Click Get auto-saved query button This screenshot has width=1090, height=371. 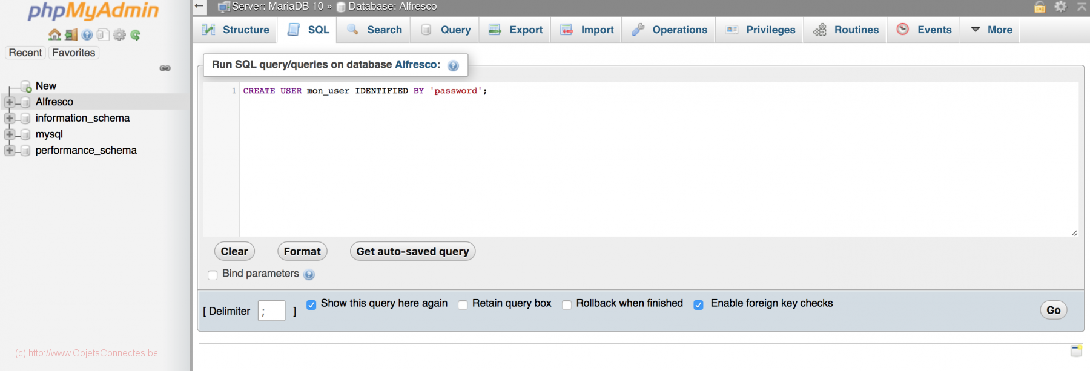[412, 251]
